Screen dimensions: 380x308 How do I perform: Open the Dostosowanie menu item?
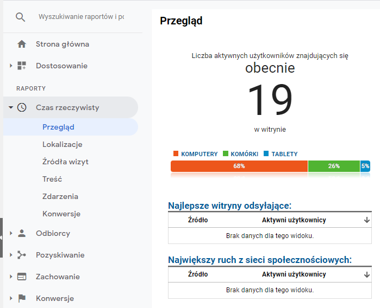pyautogui.click(x=61, y=66)
